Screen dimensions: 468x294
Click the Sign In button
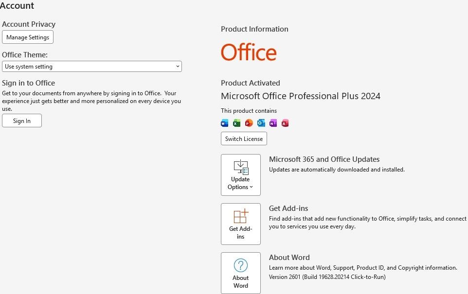coord(22,121)
